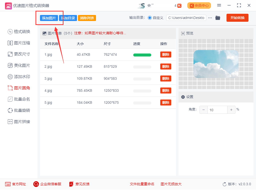Click the output directory path field
The width and height of the screenshot is (256, 190).
(186, 18)
